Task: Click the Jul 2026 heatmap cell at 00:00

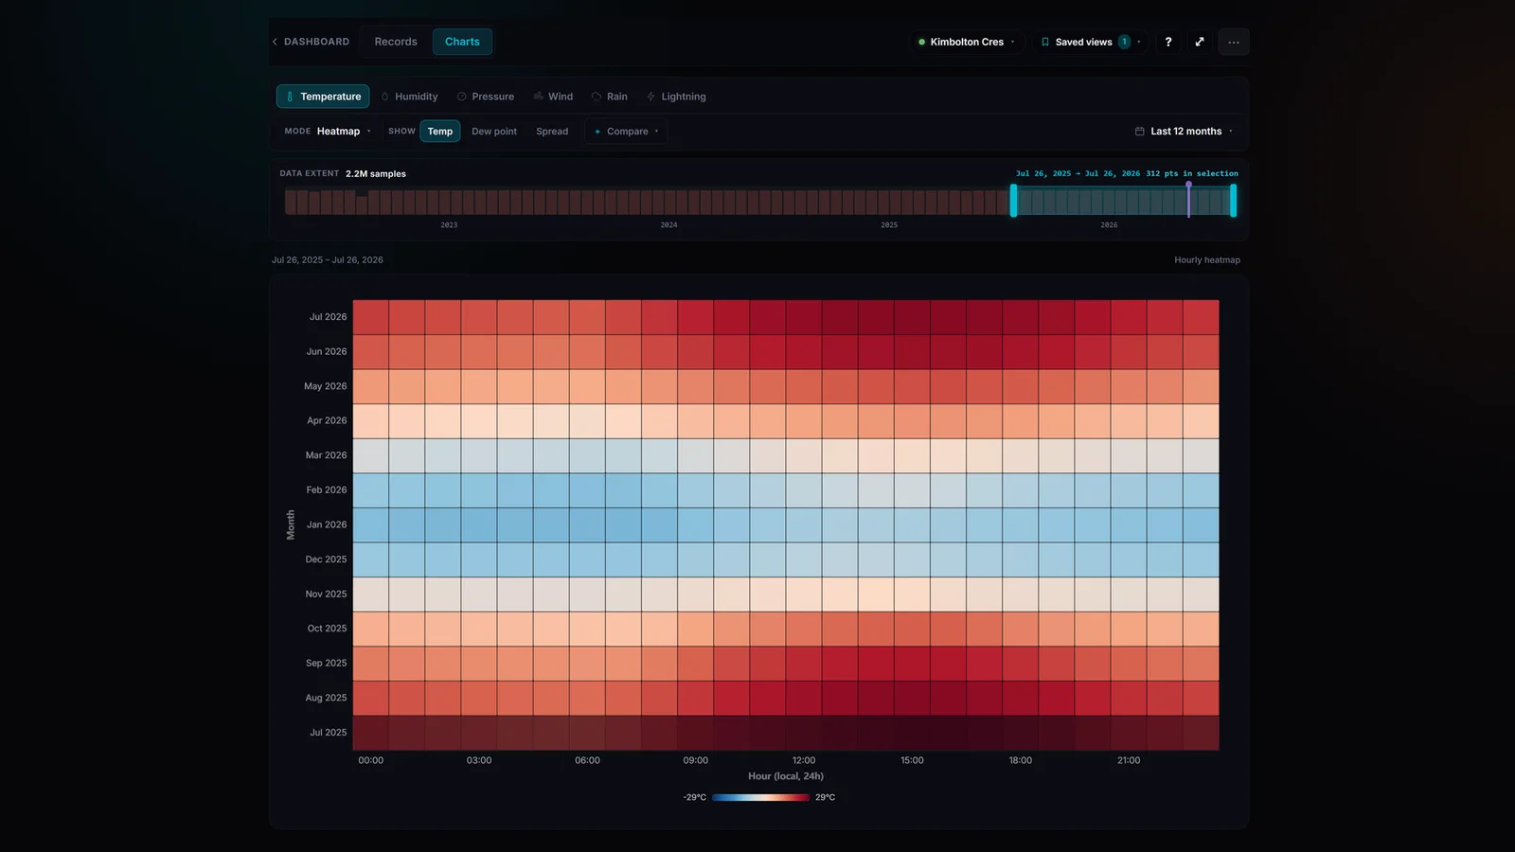Action: [371, 317]
